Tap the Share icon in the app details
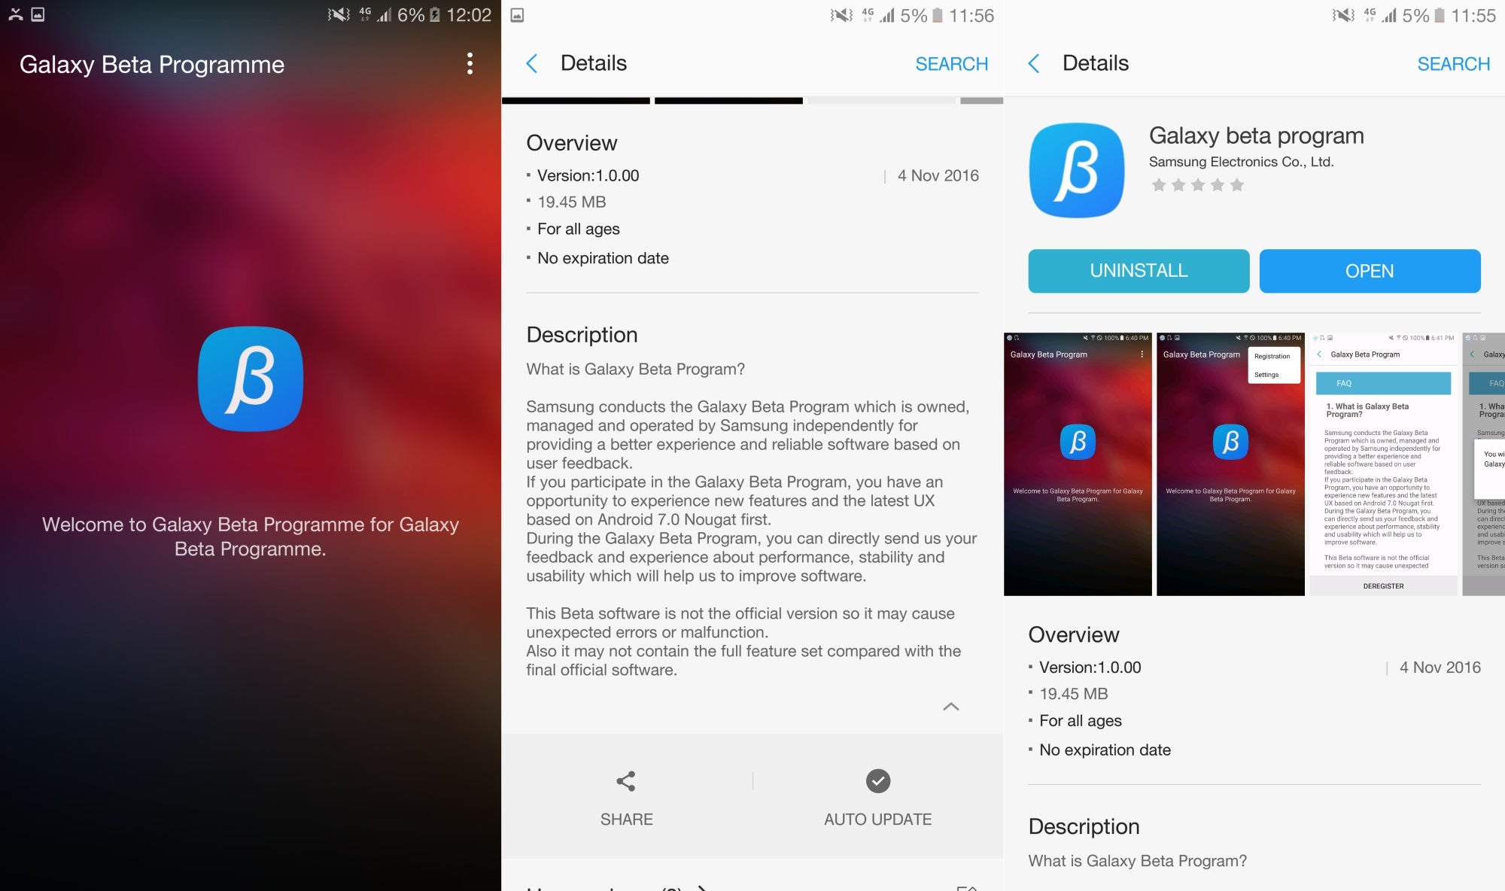Screen dimensions: 1505x891 point(625,780)
